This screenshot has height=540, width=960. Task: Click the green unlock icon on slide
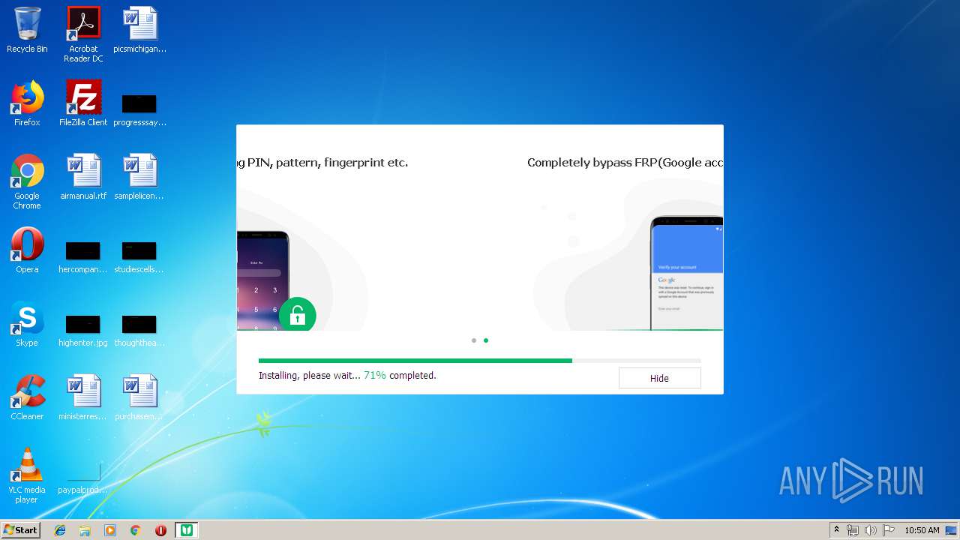[298, 315]
